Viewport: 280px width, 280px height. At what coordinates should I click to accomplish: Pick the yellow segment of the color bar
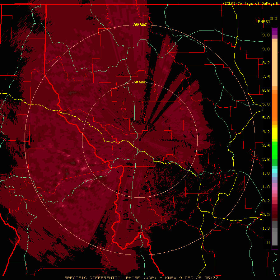pyautogui.click(x=275, y=133)
